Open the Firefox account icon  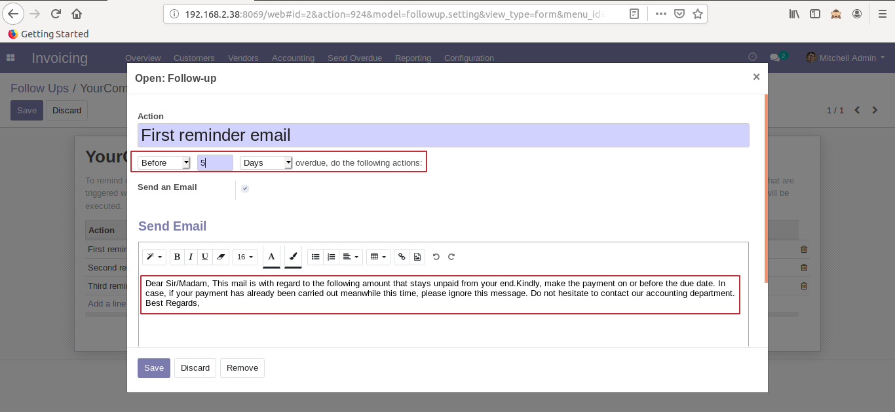click(856, 14)
